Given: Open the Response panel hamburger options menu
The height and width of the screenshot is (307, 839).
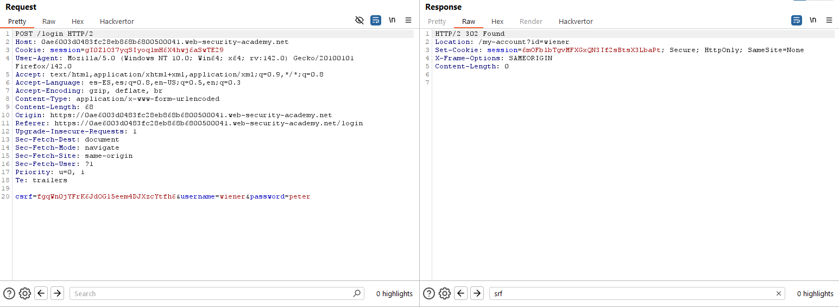Looking at the screenshot, I should tap(829, 21).
